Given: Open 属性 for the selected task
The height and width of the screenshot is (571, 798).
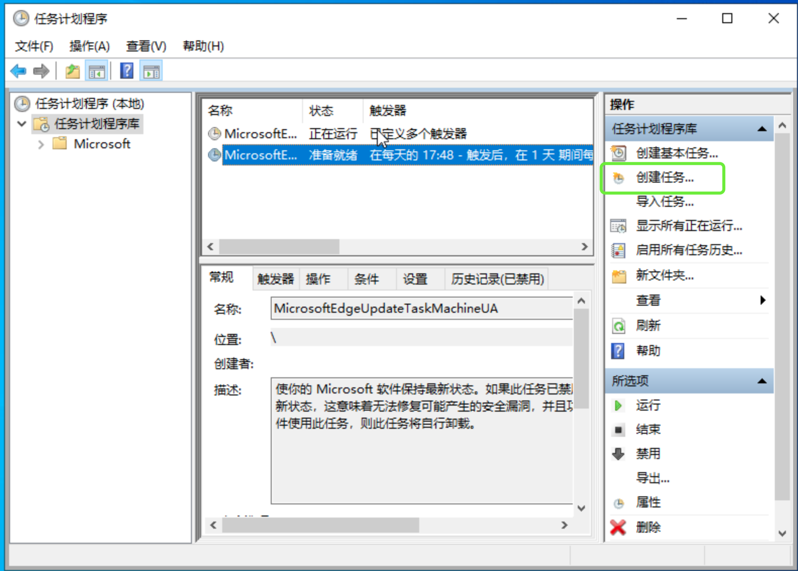Looking at the screenshot, I should point(648,502).
